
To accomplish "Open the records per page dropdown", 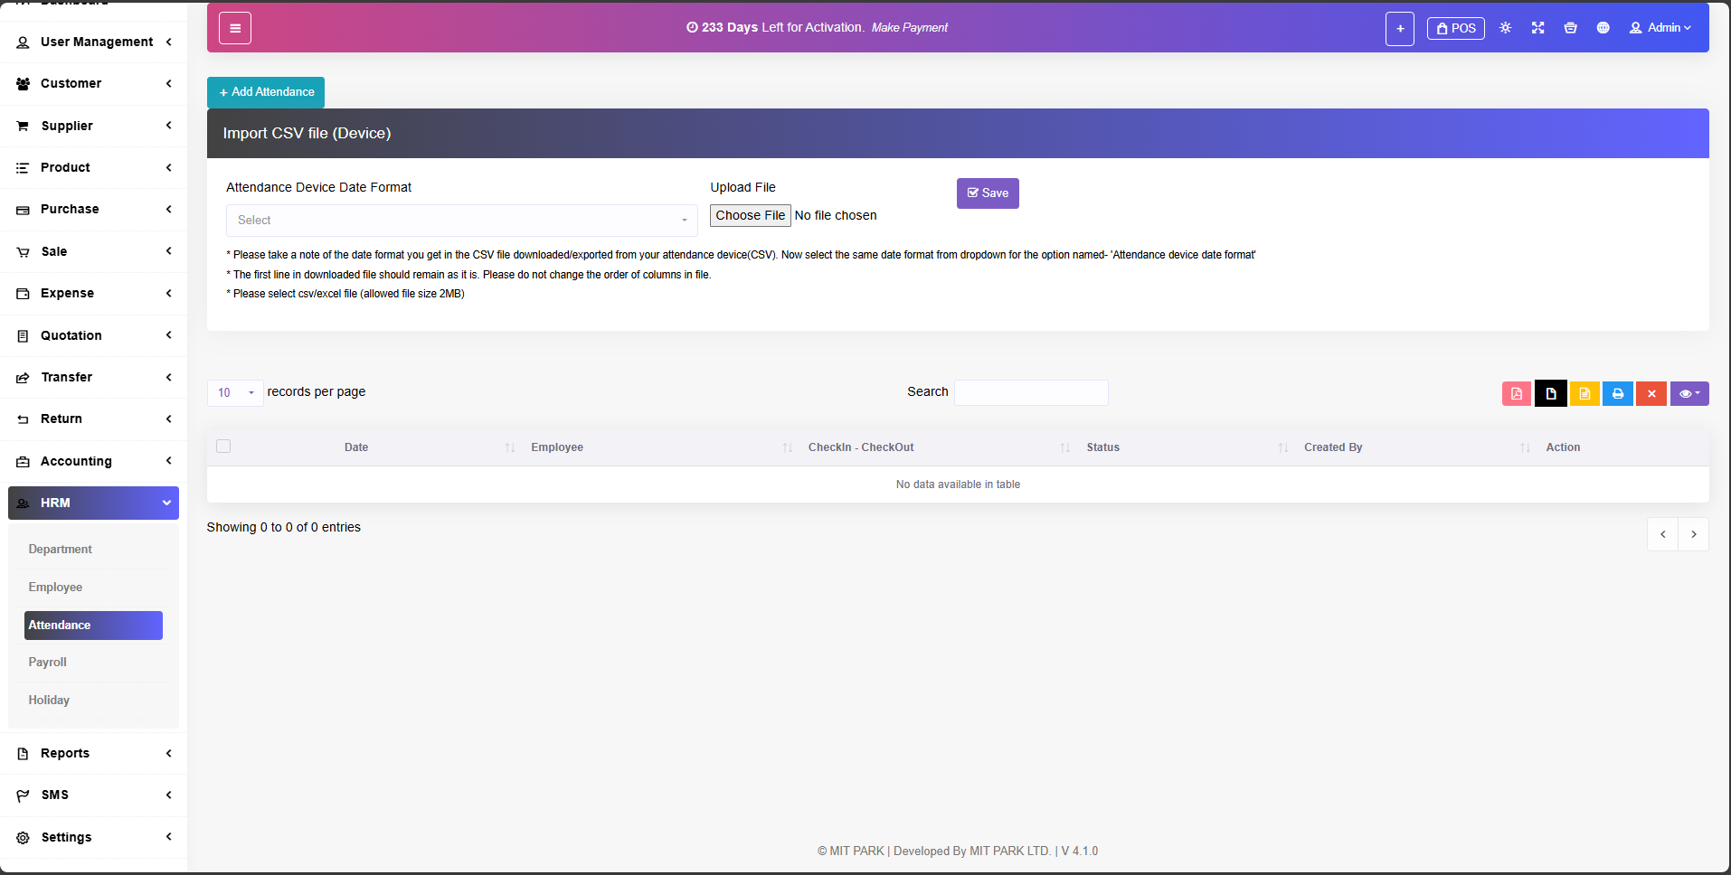I will coord(235,393).
